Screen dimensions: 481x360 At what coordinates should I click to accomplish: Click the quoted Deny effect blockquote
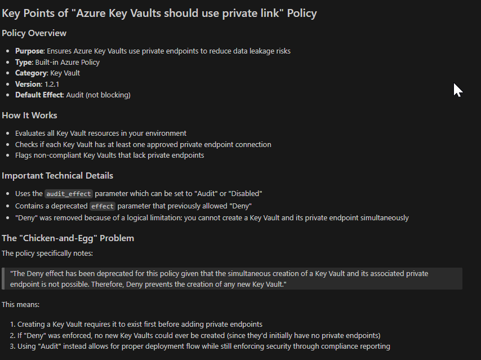pos(232,279)
